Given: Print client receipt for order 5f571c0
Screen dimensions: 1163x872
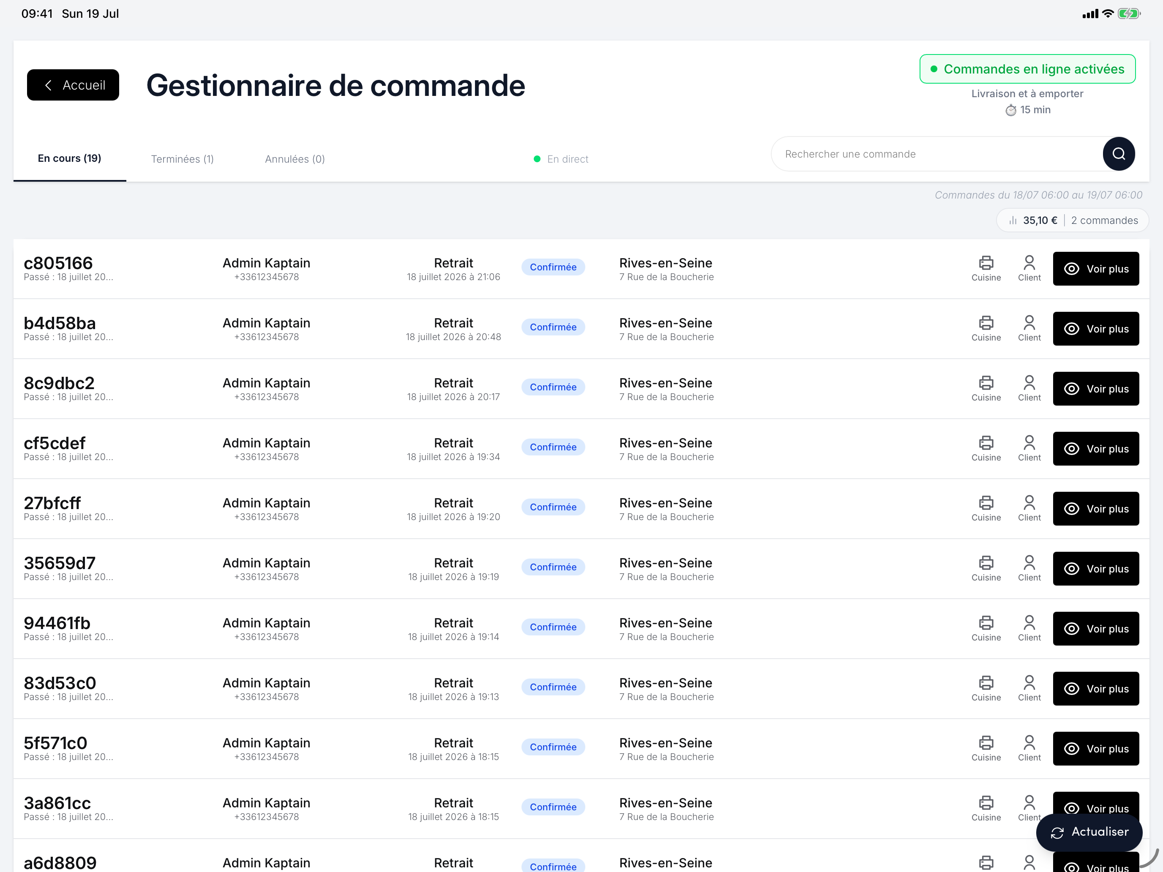Looking at the screenshot, I should 1029,748.
